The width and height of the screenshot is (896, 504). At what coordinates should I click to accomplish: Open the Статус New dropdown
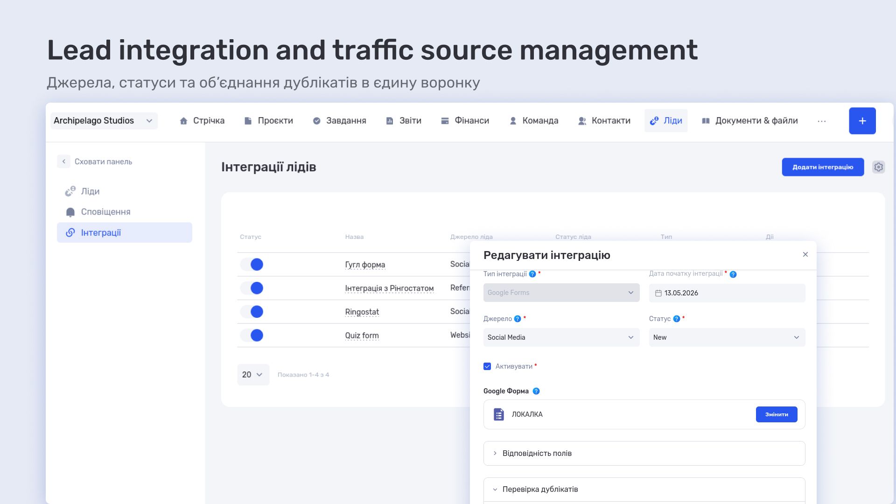[x=727, y=337]
